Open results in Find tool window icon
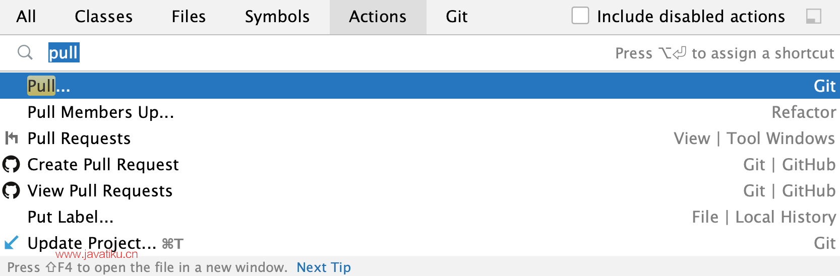Screen dimensions: 840x276 tap(814, 17)
